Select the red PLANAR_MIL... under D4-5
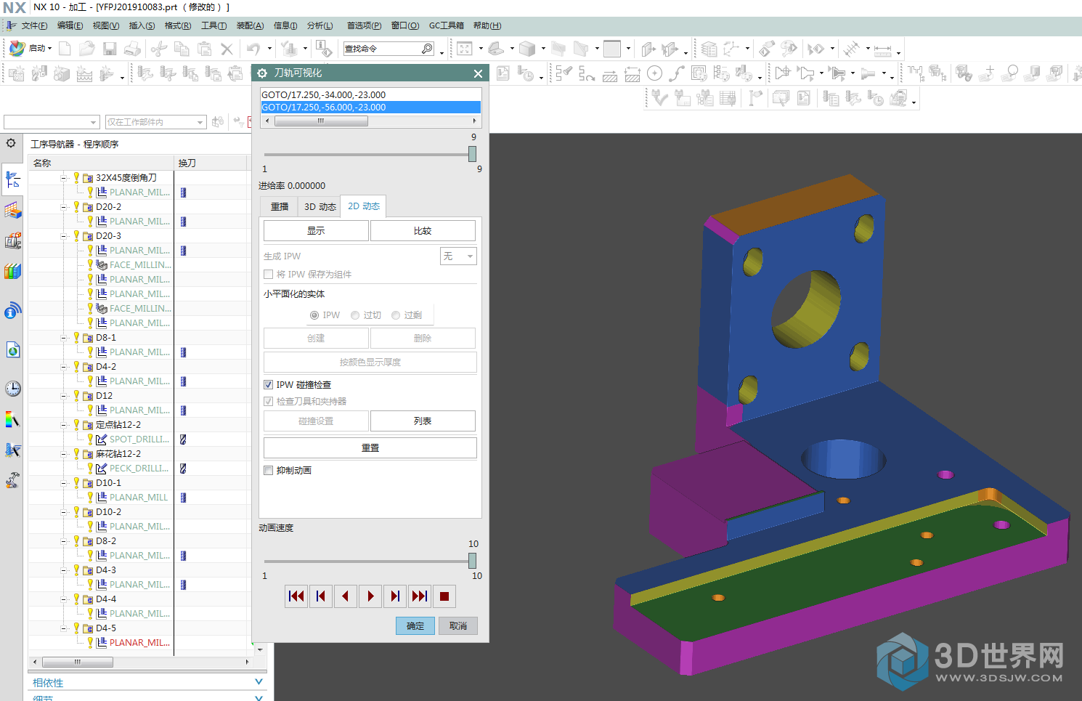 (139, 643)
